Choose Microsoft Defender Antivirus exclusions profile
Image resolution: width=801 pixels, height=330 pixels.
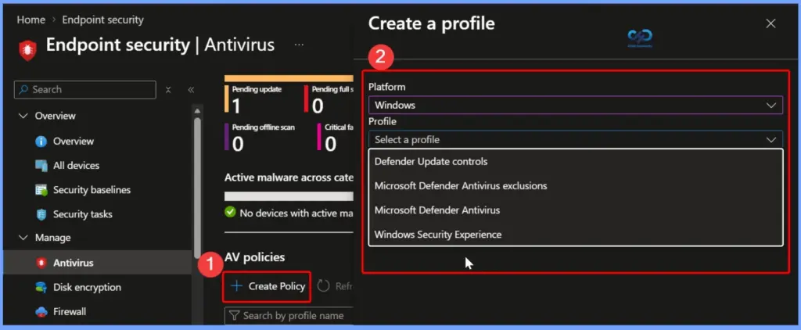pyautogui.click(x=576, y=186)
